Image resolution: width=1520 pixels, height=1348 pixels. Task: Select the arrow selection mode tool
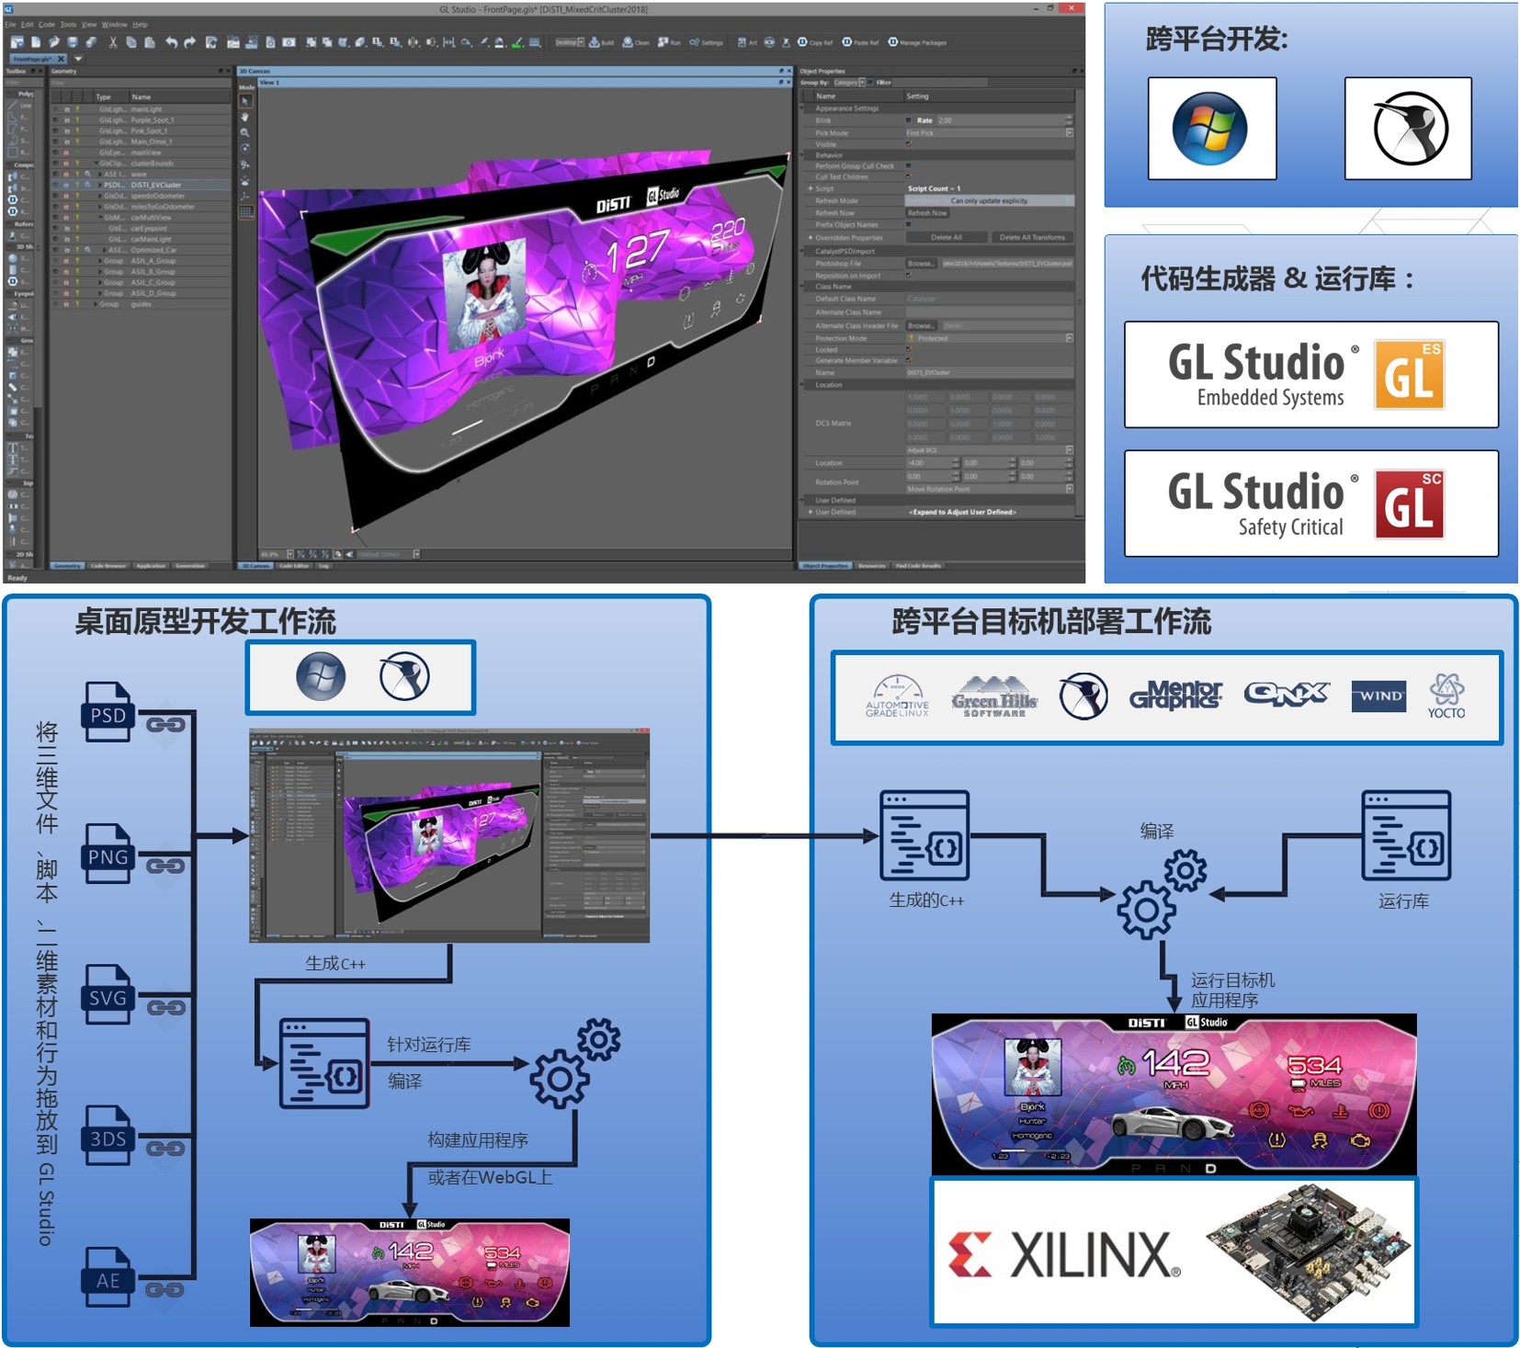tap(245, 100)
